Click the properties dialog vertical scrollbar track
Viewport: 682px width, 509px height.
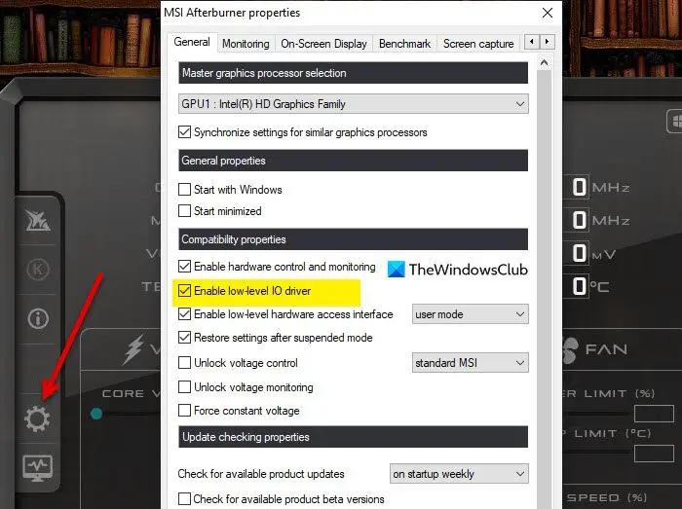tap(544, 287)
